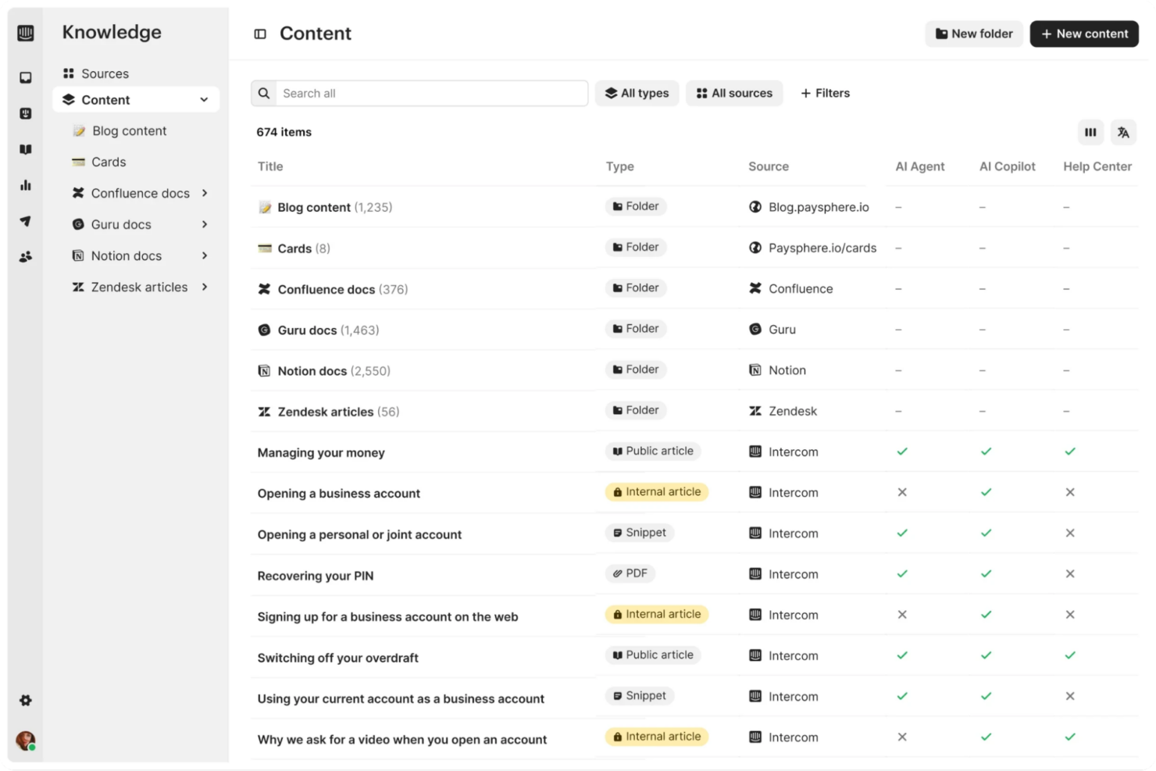Open Settings via the gear icon
1156x771 pixels.
26,700
